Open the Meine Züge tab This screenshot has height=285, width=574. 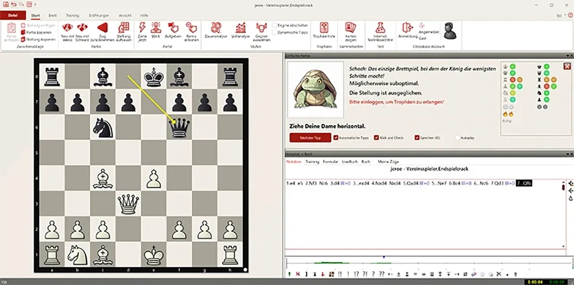point(388,161)
